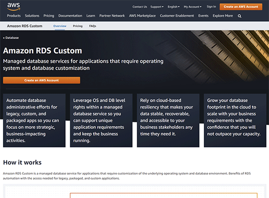Click the 'Rely on cloud-based resiliency' card
Viewport: 269px width, 198px height.
[x=168, y=120]
